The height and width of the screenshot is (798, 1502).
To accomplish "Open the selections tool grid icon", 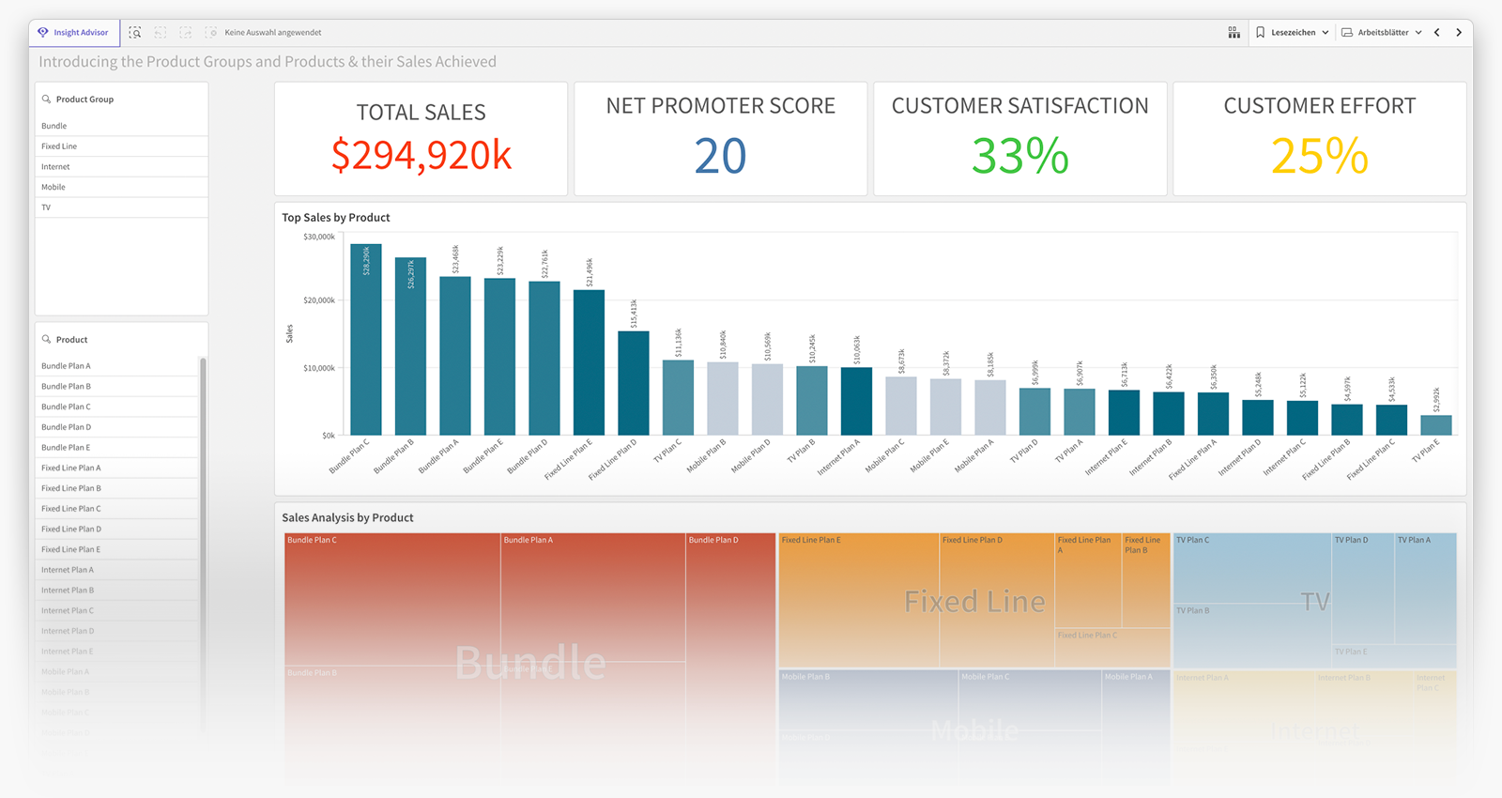I will (x=1234, y=33).
